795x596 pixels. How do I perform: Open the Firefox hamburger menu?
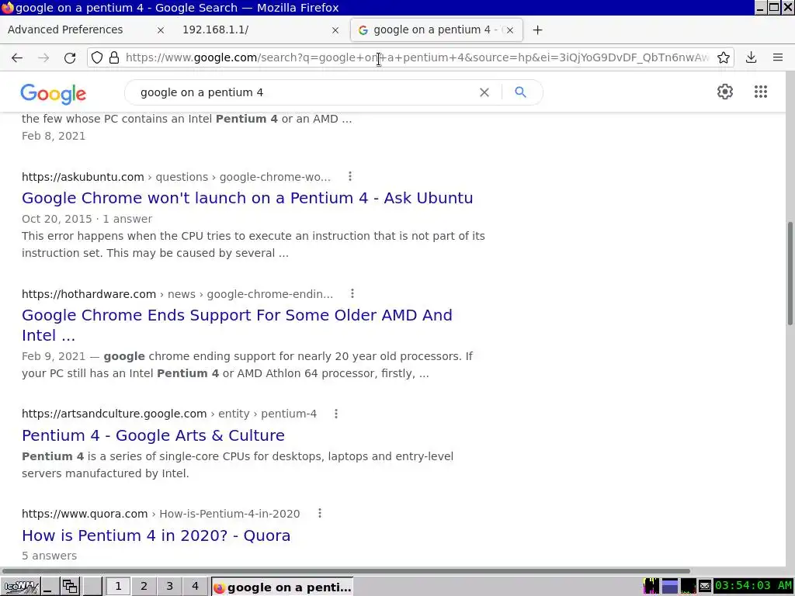point(778,57)
